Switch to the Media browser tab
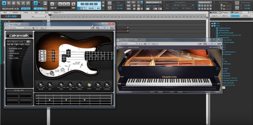The image size is (253, 125). [215, 12]
